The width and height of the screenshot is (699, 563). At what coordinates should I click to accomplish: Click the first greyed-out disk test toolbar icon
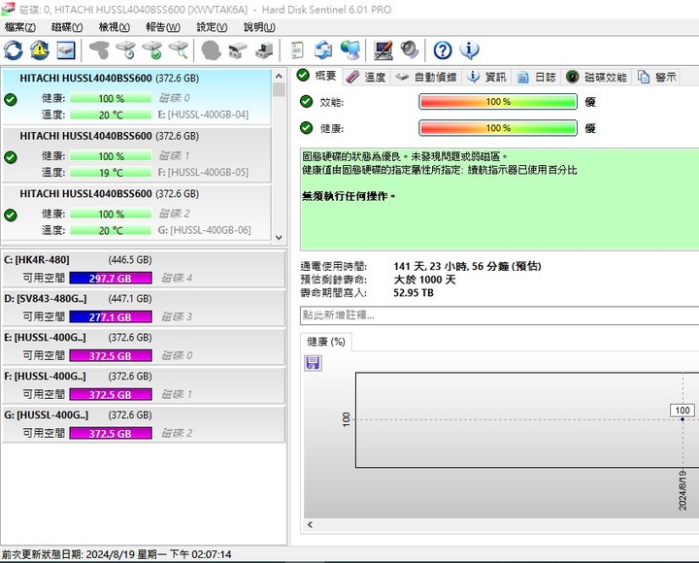(99, 50)
